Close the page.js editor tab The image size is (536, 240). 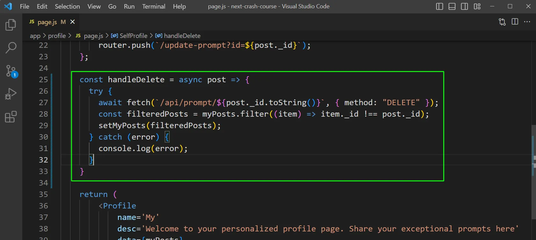point(72,22)
